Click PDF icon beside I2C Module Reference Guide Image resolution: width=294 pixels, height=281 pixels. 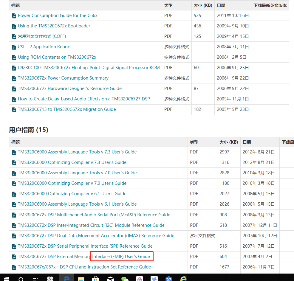[14, 226]
